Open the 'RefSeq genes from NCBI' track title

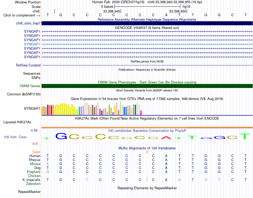click(147, 61)
